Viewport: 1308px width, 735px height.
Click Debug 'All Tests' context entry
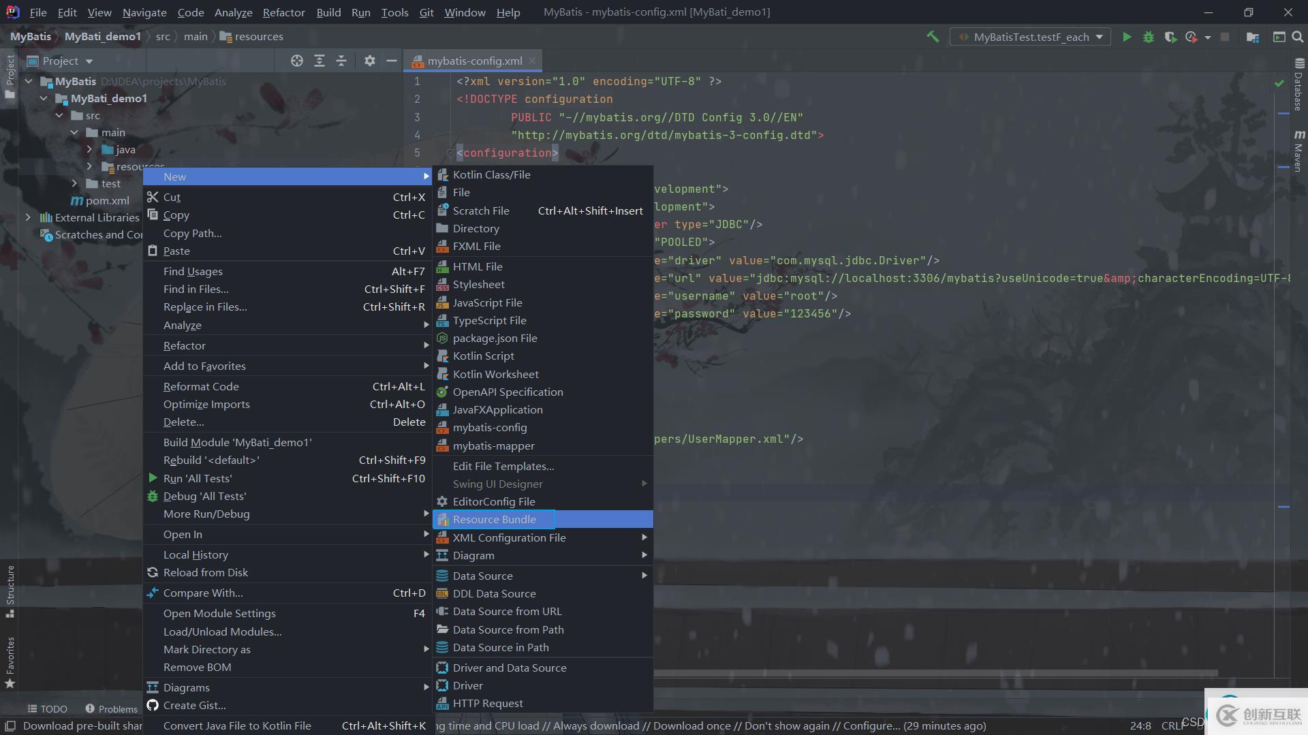287,496
